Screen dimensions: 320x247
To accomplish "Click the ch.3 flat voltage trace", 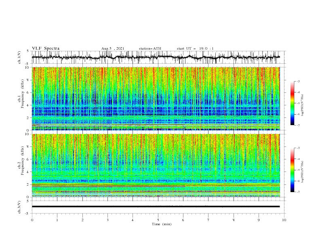I will pos(156,207).
